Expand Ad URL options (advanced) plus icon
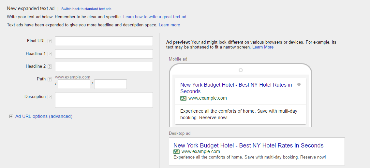The height and width of the screenshot is (168, 370). click(11, 117)
